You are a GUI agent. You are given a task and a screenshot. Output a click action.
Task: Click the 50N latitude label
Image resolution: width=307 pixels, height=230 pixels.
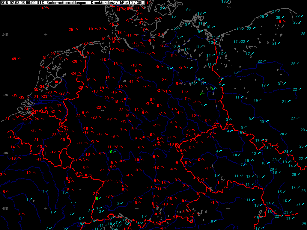[x=5, y=153]
